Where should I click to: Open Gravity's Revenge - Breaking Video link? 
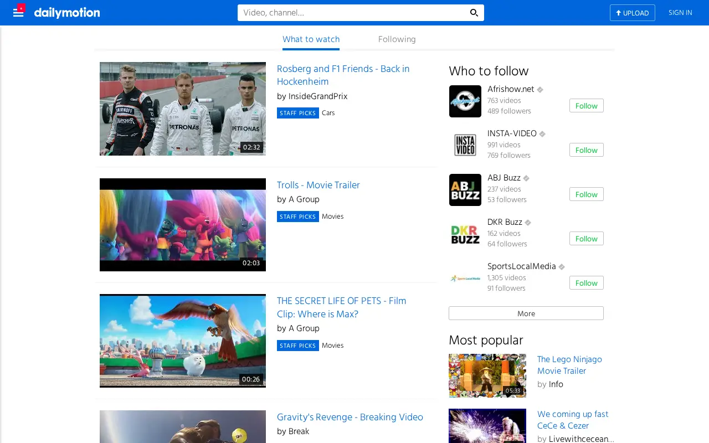(350, 417)
